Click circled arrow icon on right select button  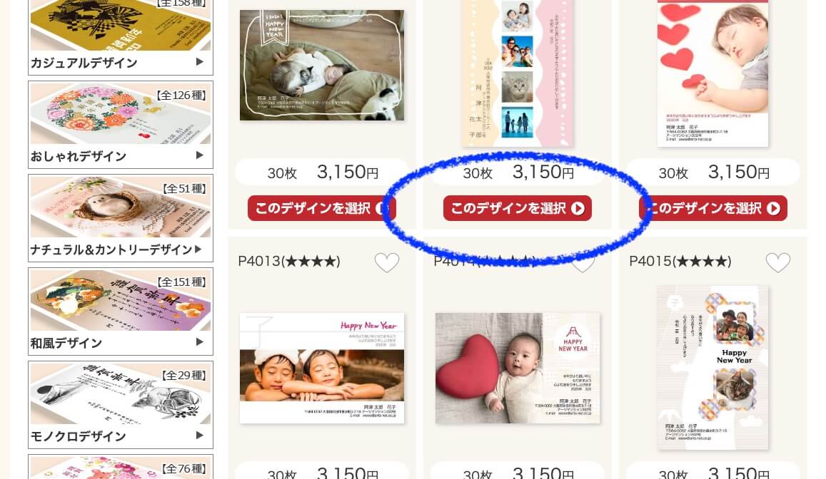[x=773, y=208]
